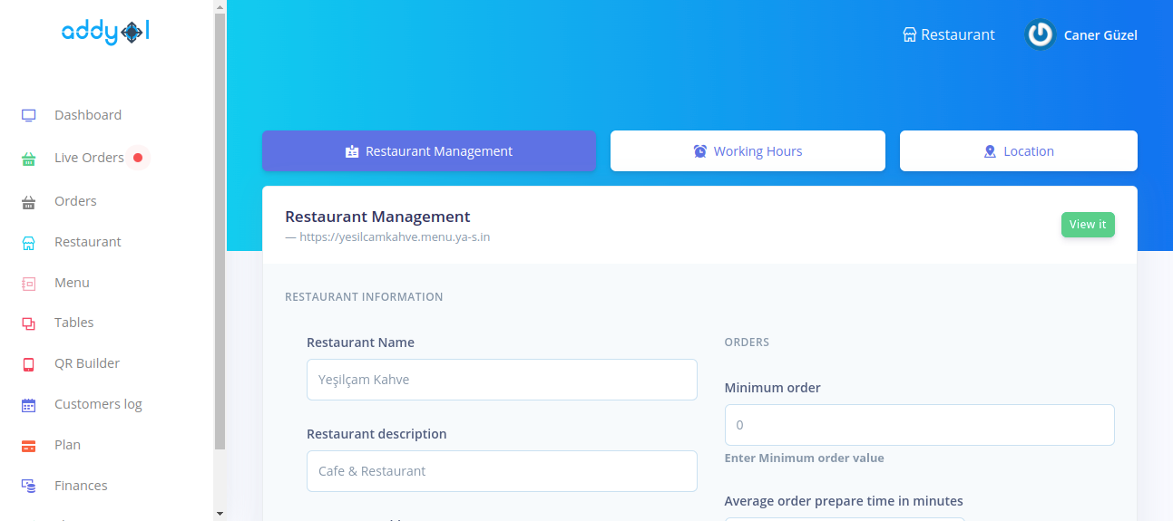The image size is (1173, 521).
Task: Click the Customers log calendar icon
Action: click(x=28, y=405)
